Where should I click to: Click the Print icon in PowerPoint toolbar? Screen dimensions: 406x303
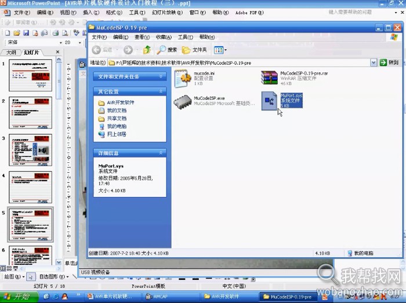click(56, 33)
